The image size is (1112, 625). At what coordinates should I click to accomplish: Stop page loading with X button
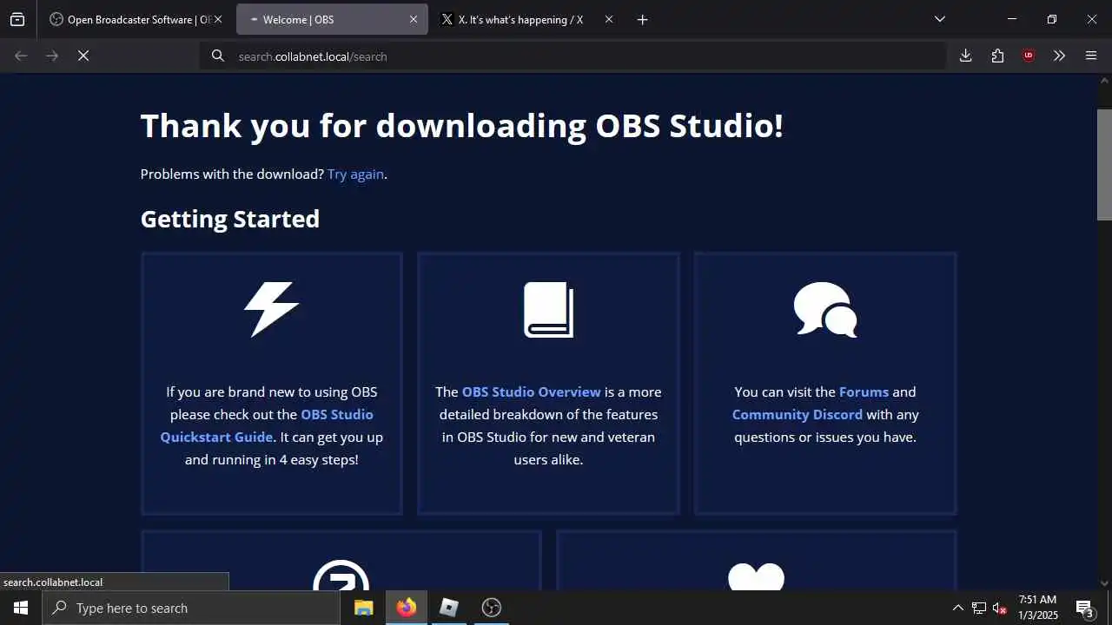pyautogui.click(x=83, y=56)
